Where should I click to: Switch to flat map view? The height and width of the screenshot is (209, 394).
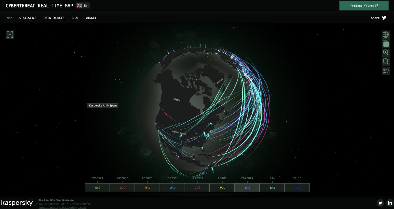(386, 44)
